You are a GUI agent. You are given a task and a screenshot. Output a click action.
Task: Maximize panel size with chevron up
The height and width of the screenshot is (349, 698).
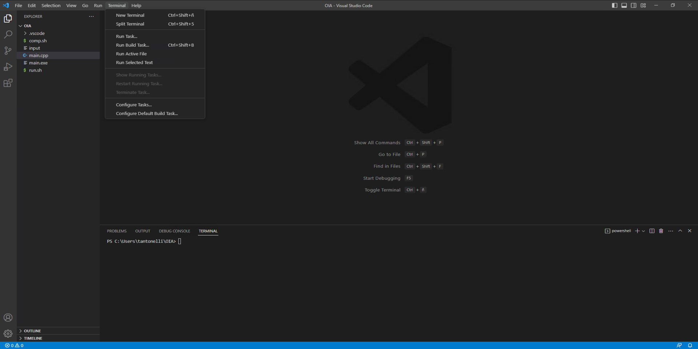tap(680, 231)
